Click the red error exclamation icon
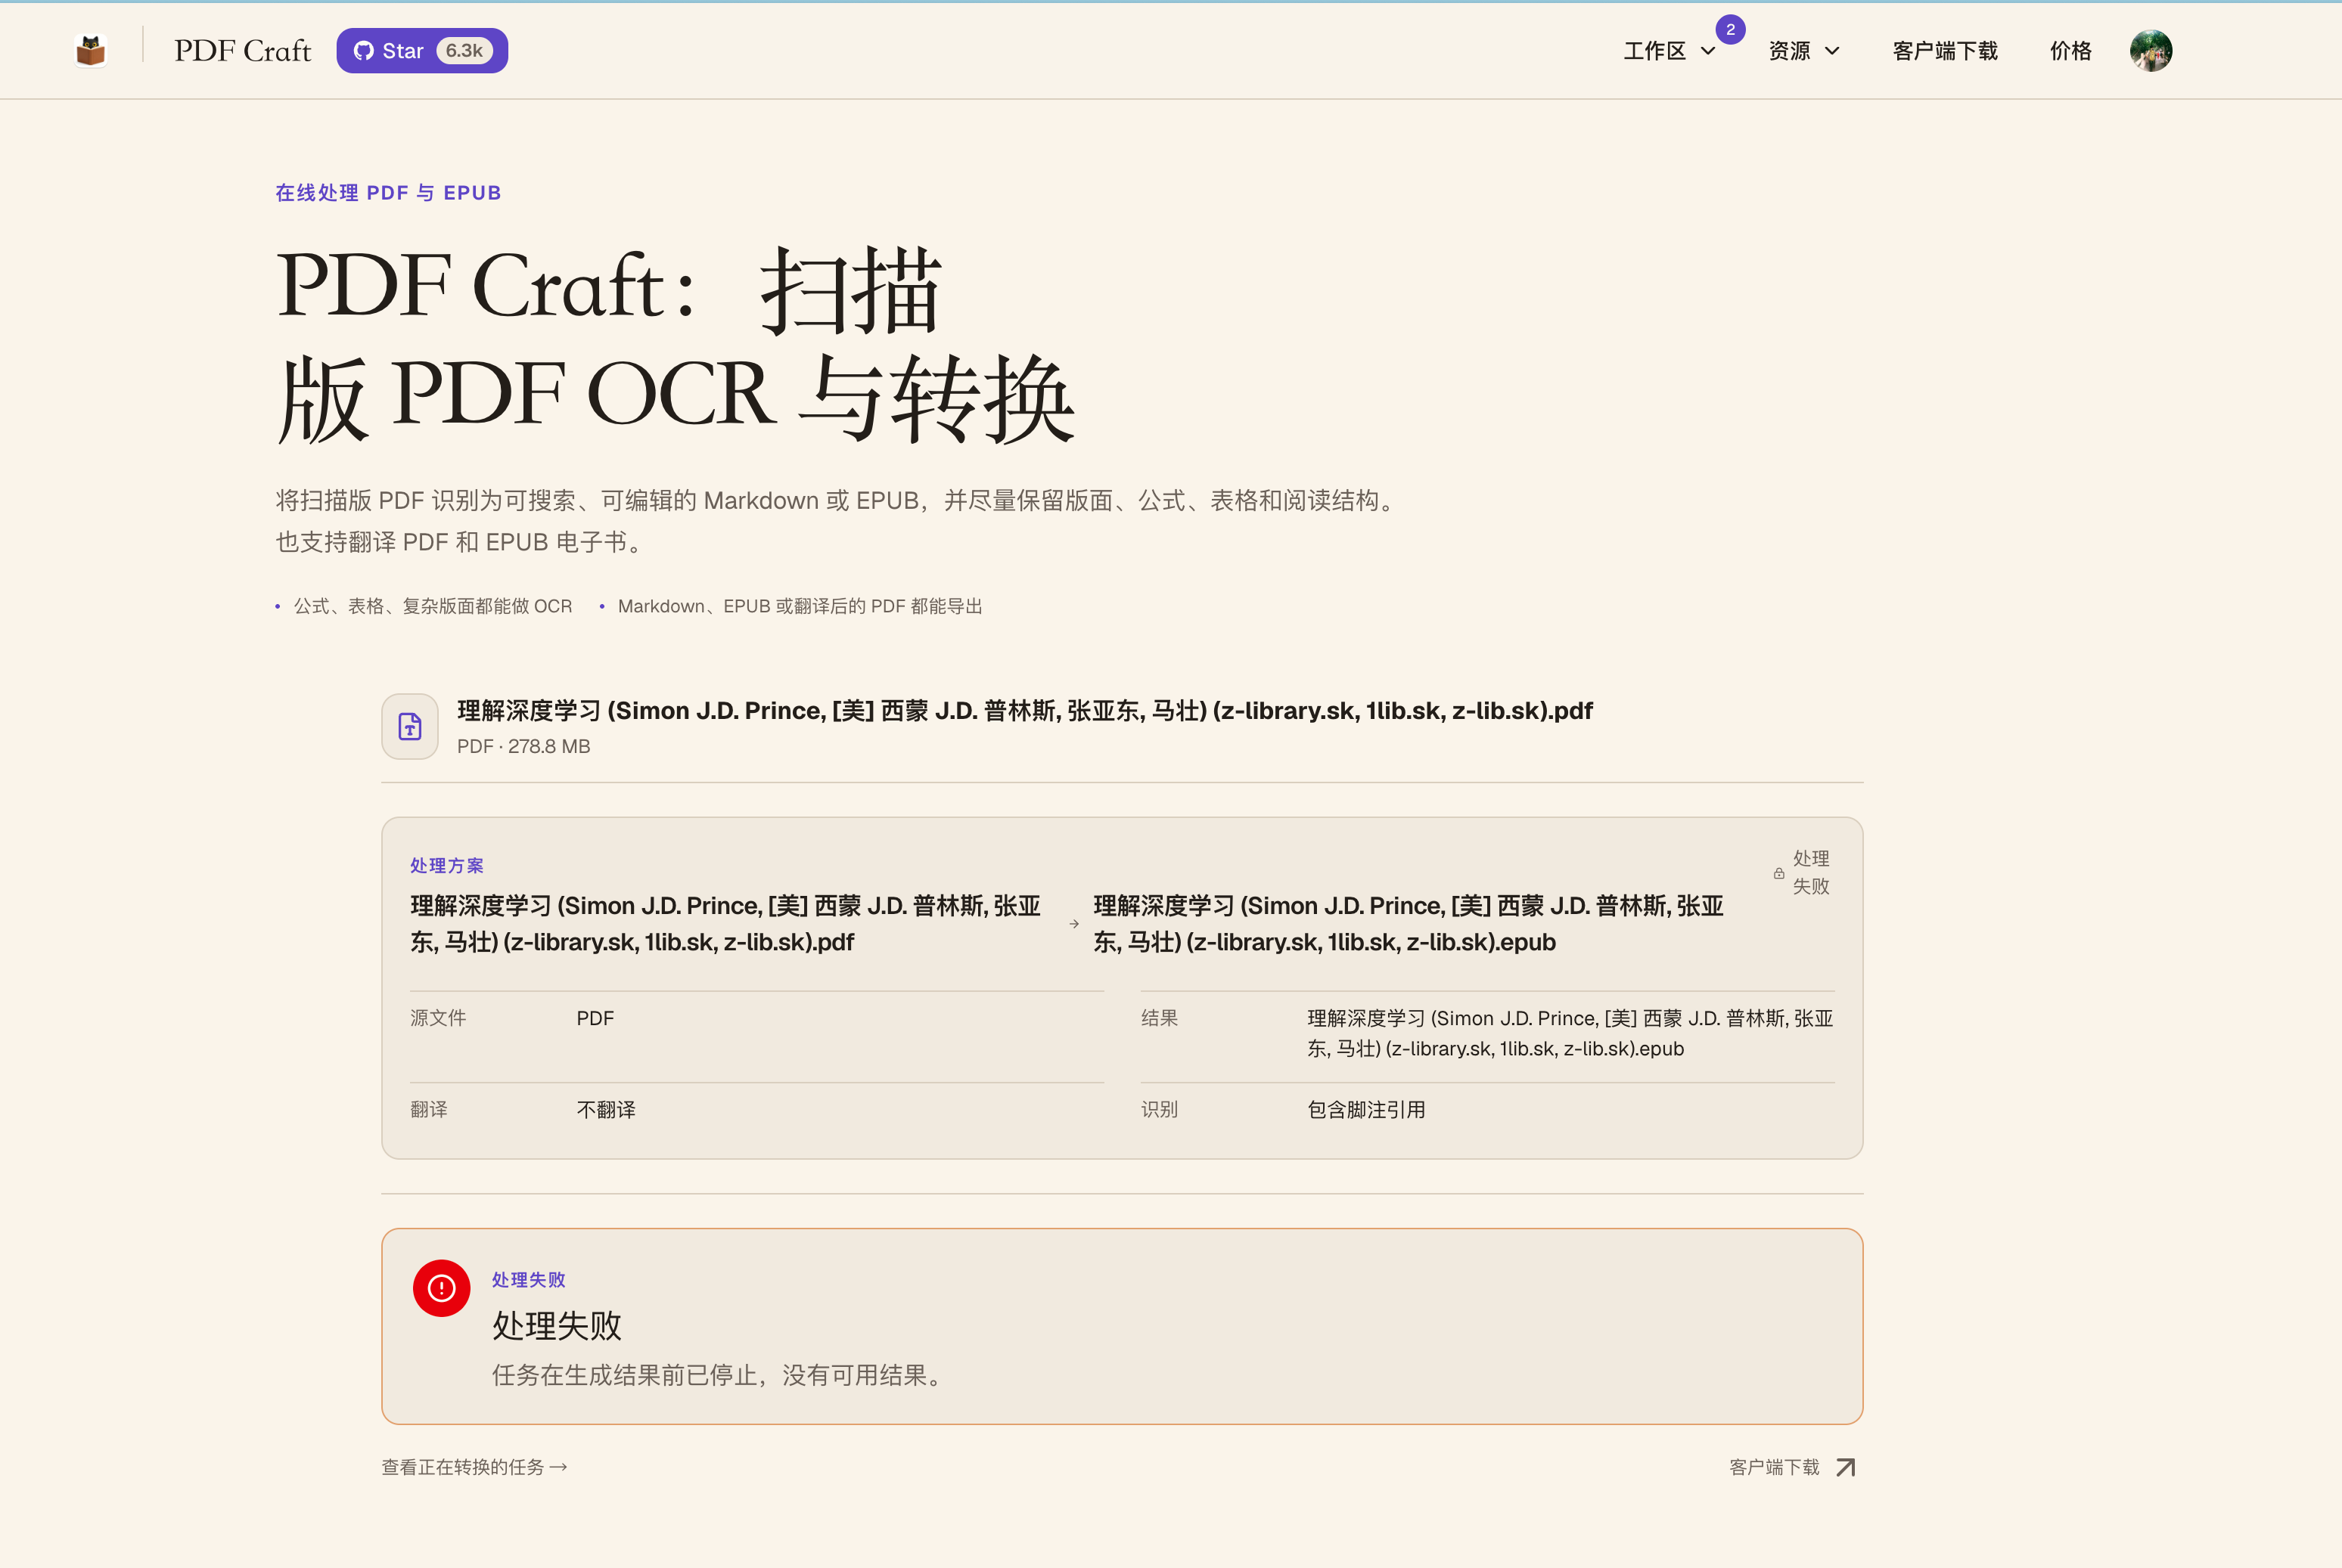 pyautogui.click(x=441, y=1288)
